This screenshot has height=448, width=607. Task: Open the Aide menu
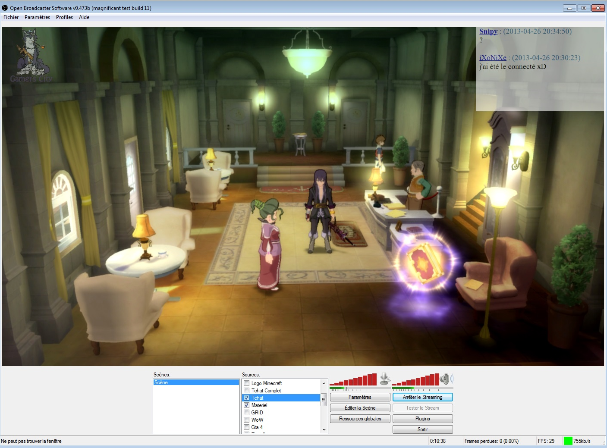coord(84,17)
